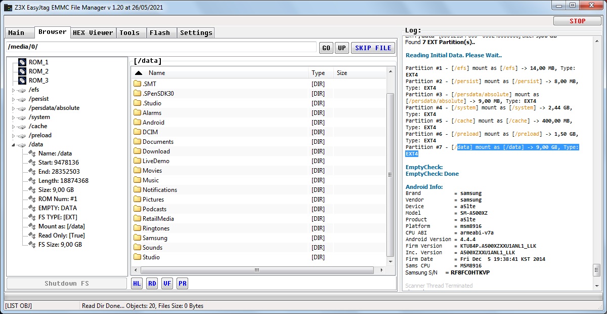Expand the /cache partition tree node
The height and width of the screenshot is (314, 607).
(14, 127)
